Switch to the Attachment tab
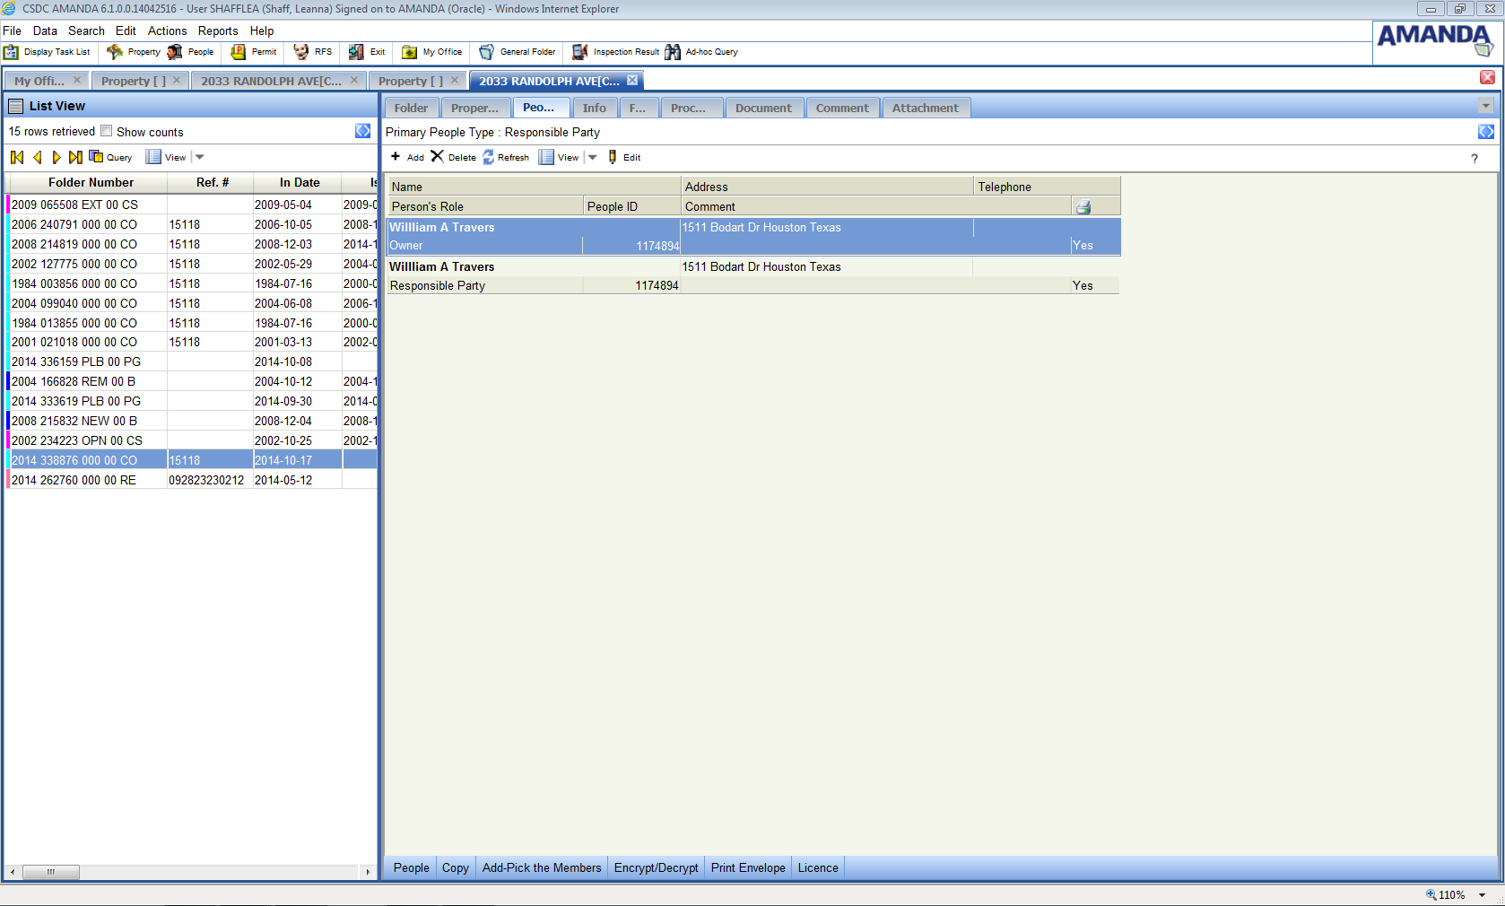The height and width of the screenshot is (906, 1505). (x=925, y=108)
